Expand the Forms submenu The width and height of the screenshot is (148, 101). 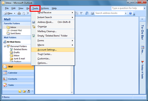[x=72, y=41]
